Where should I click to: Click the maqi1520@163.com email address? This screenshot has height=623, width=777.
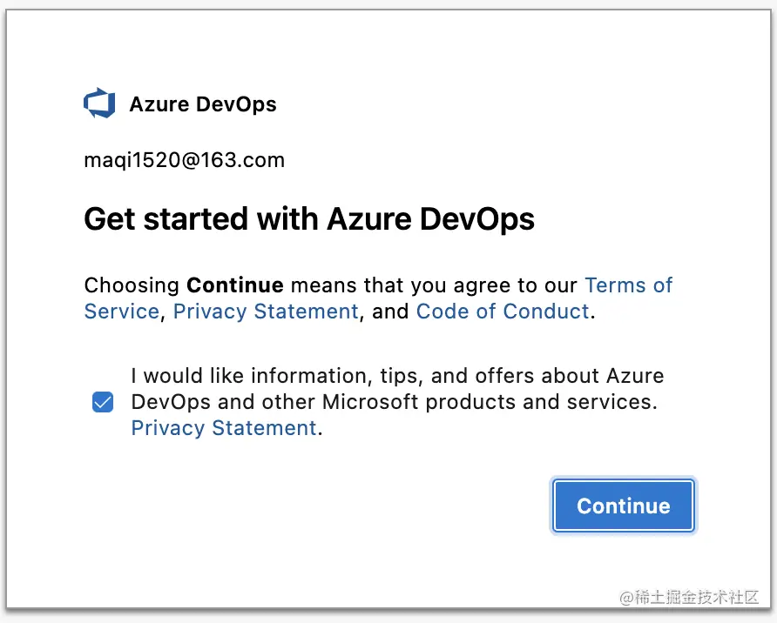(184, 161)
